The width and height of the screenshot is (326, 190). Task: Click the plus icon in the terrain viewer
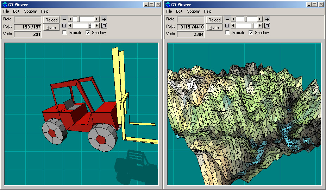267,19
